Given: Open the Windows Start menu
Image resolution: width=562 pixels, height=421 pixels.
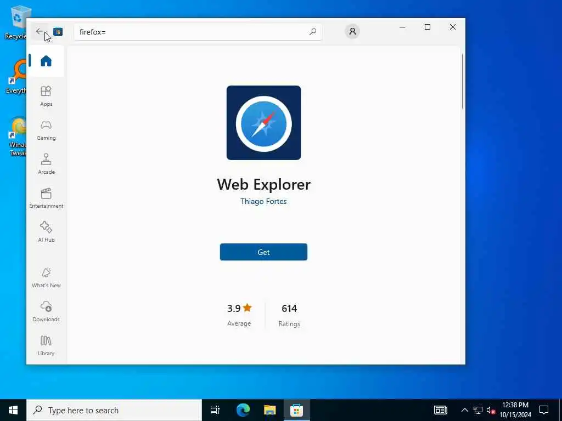Looking at the screenshot, I should pyautogui.click(x=13, y=410).
